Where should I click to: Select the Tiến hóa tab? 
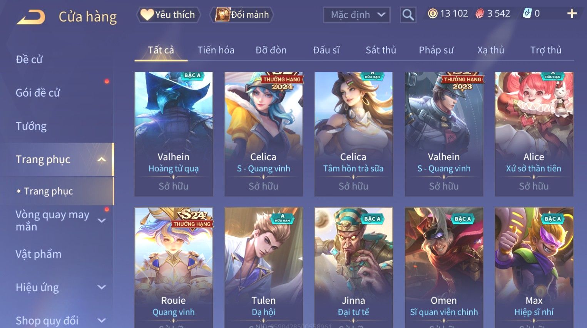[216, 50]
